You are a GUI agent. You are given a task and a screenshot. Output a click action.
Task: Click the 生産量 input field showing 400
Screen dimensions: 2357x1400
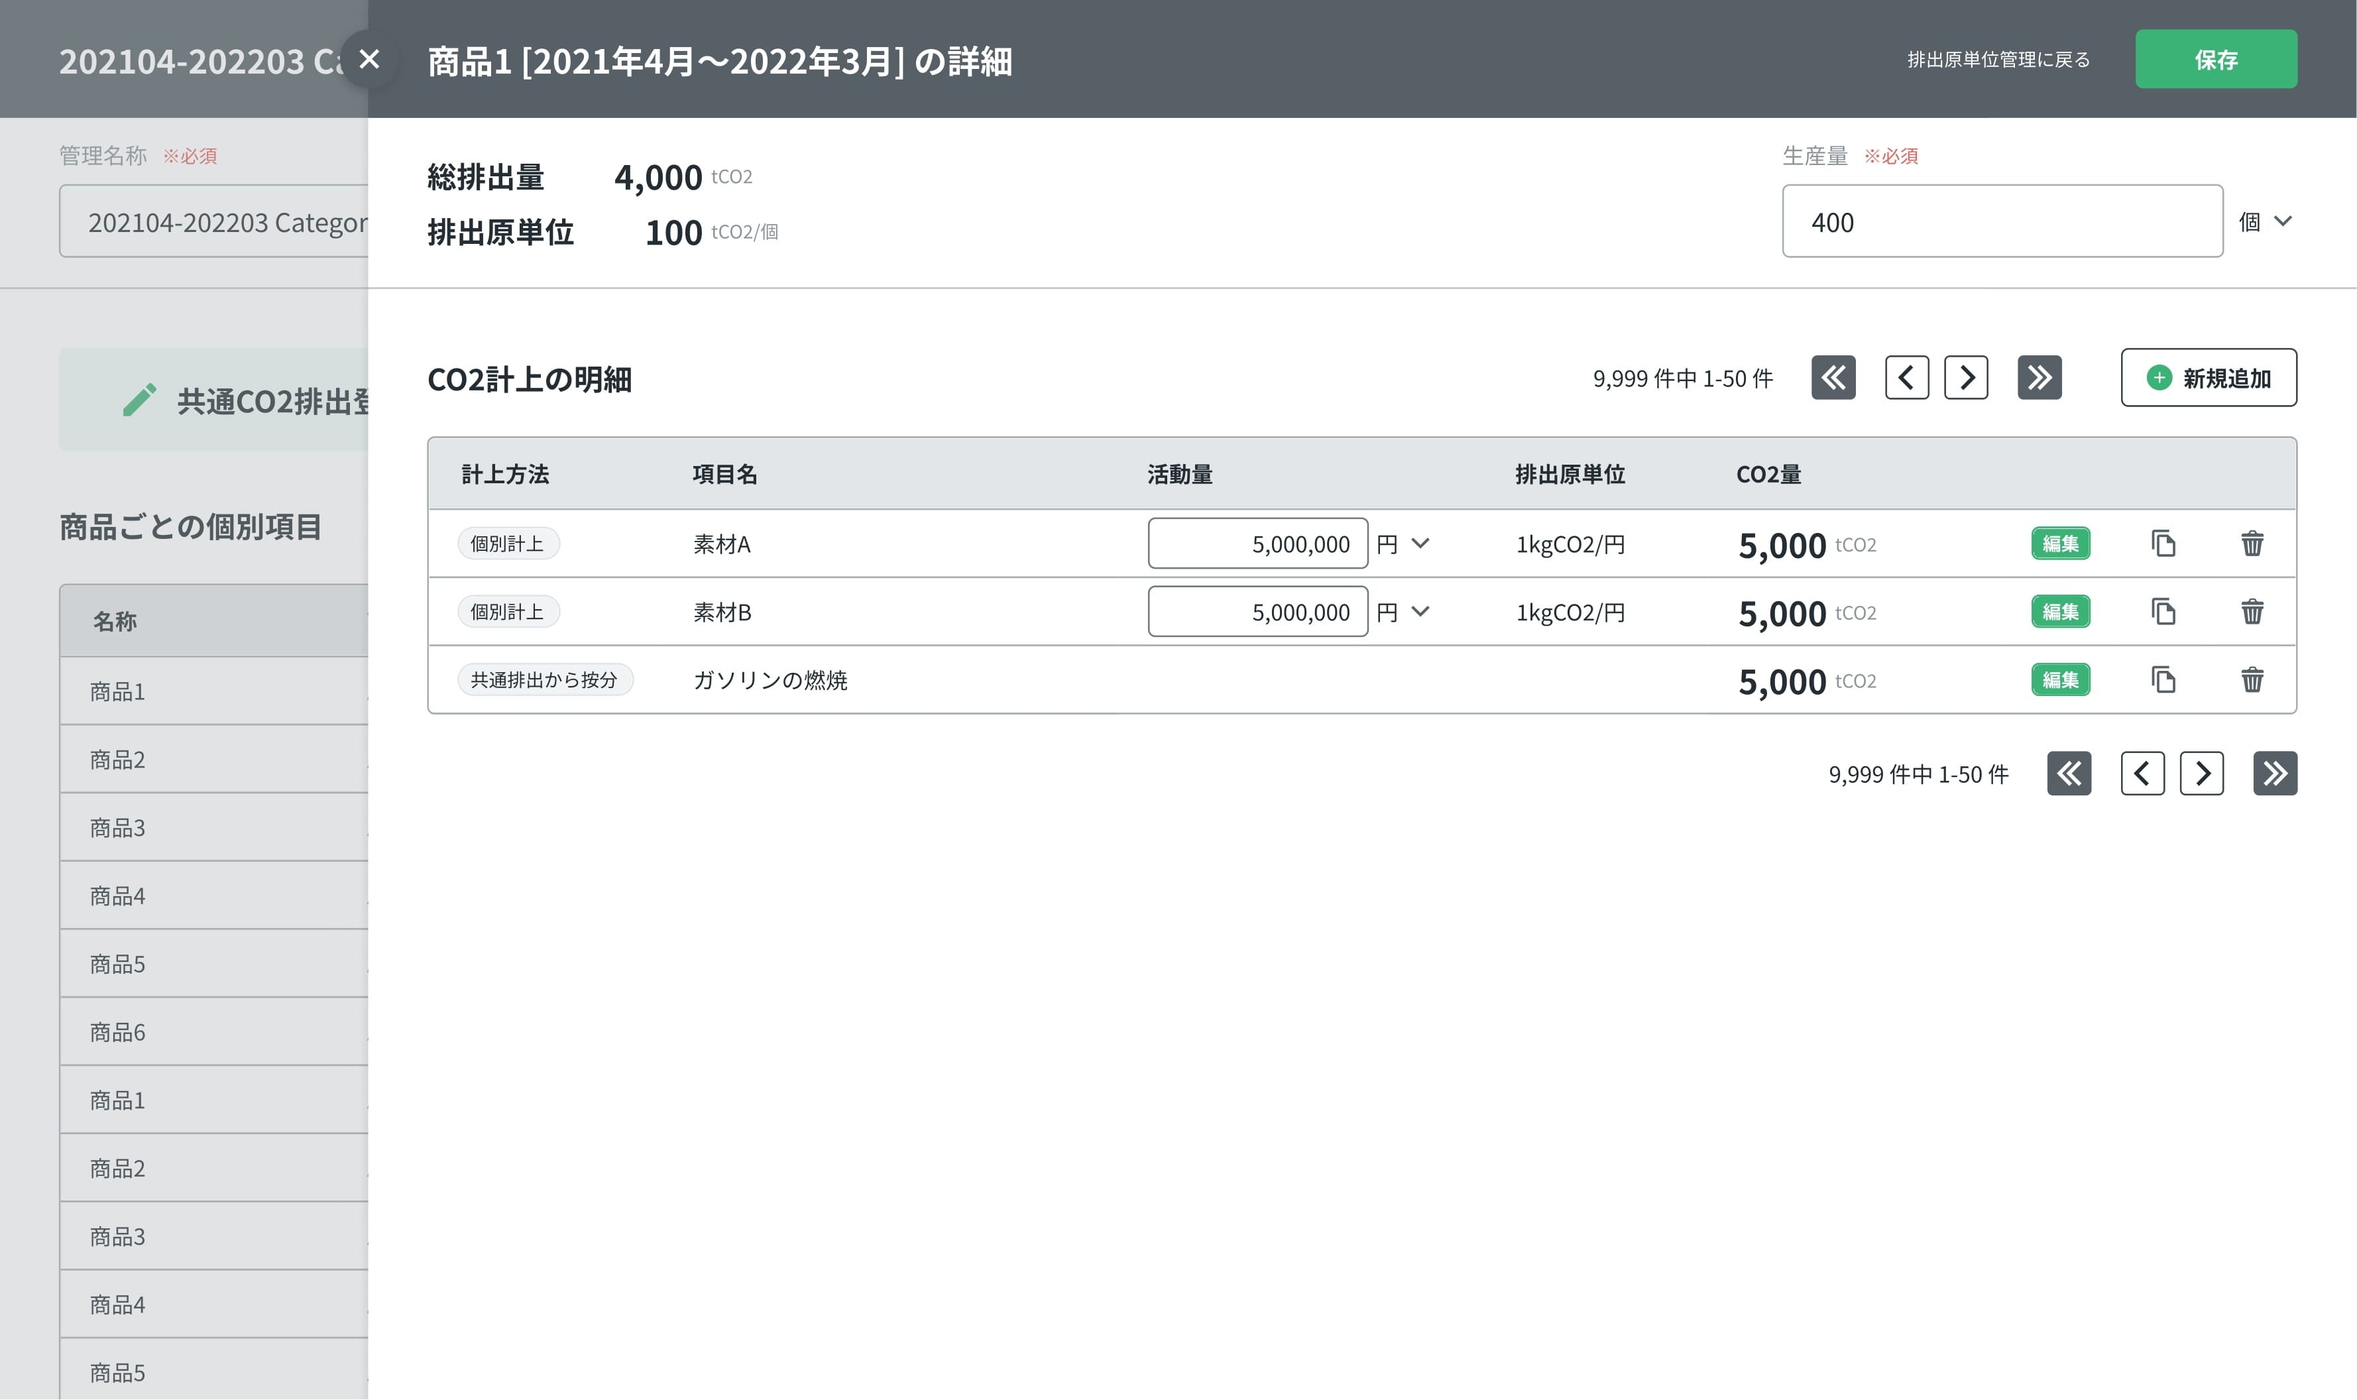2002,221
